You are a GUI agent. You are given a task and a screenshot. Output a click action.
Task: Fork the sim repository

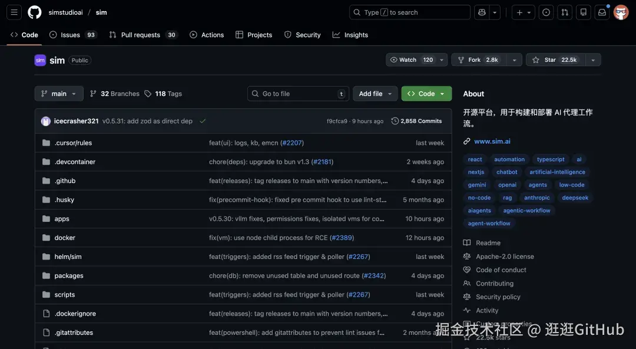[x=479, y=60]
